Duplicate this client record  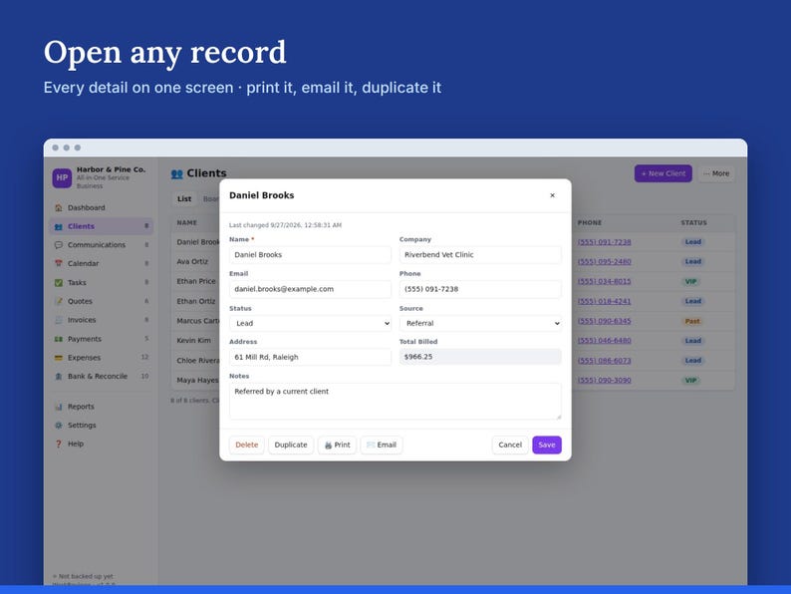click(291, 445)
